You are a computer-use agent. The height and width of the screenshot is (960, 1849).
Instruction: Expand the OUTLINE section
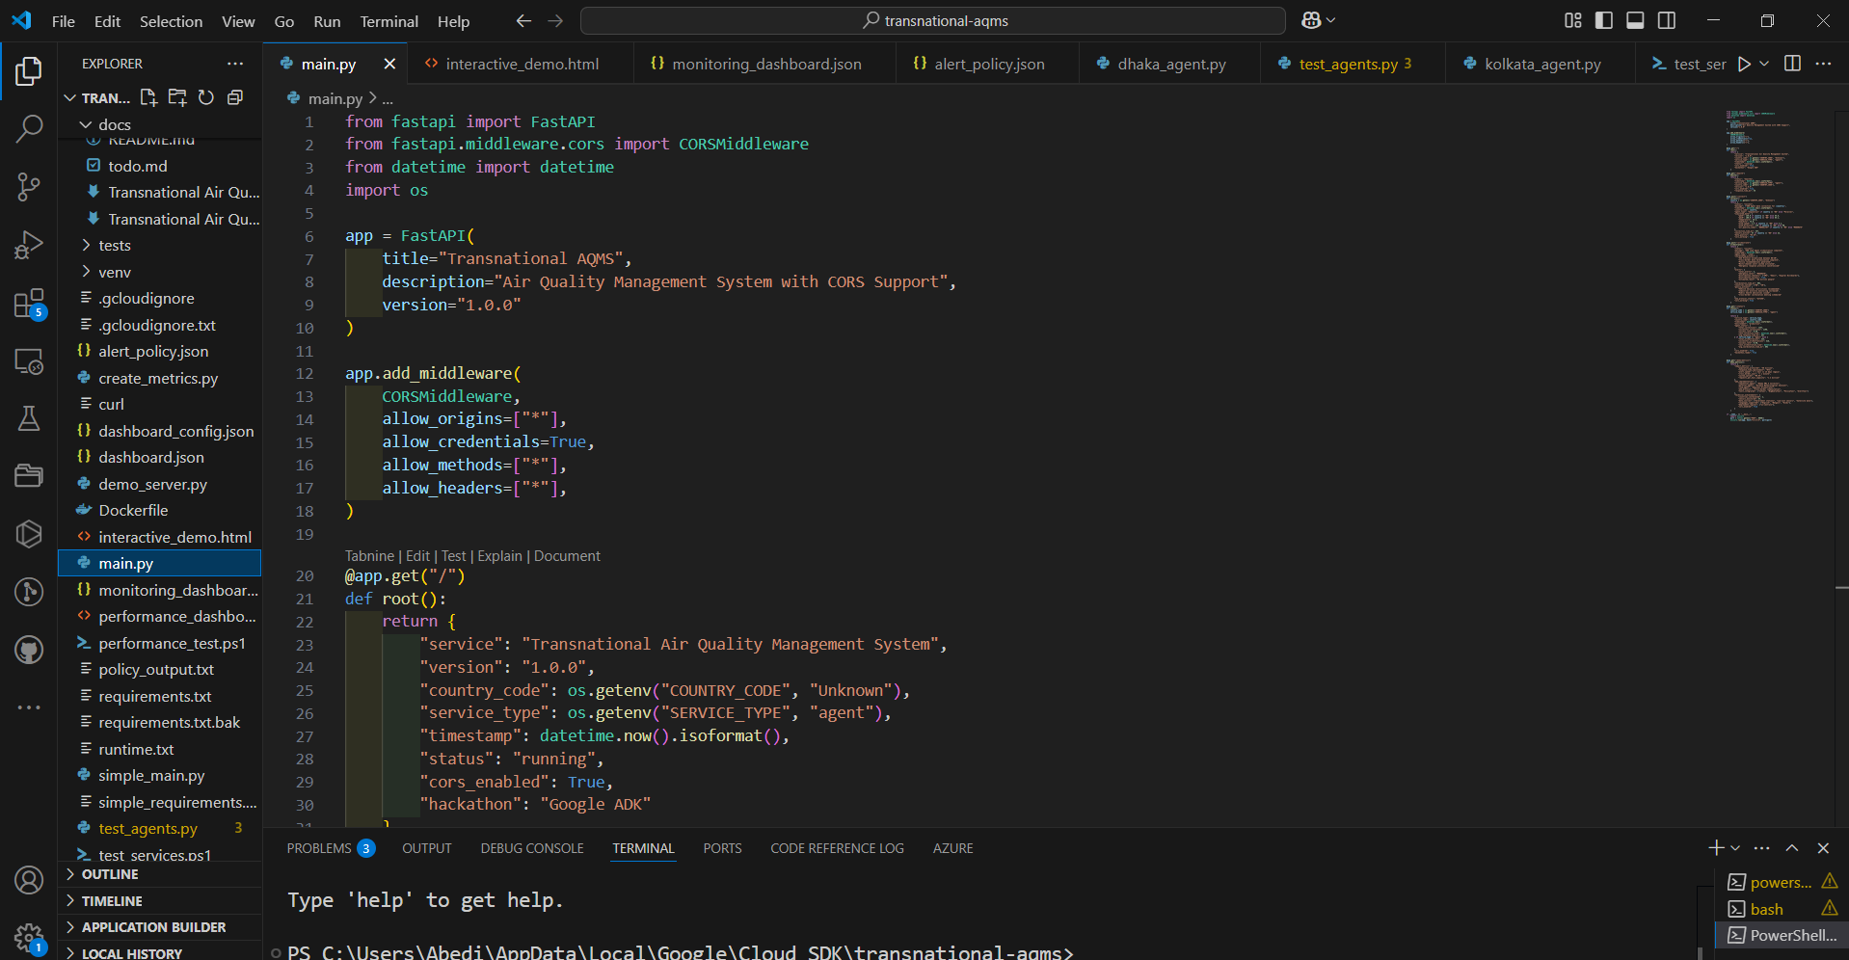(110, 874)
